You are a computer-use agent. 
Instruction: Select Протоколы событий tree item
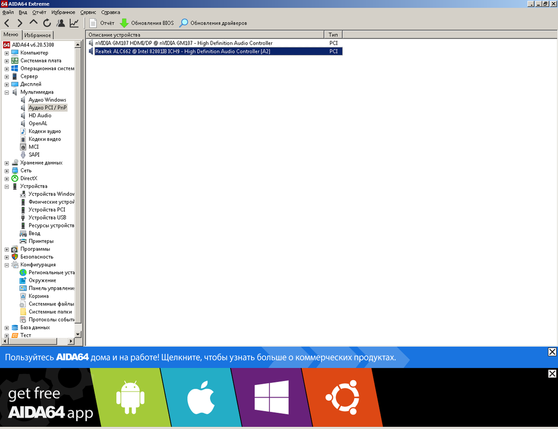tap(51, 320)
